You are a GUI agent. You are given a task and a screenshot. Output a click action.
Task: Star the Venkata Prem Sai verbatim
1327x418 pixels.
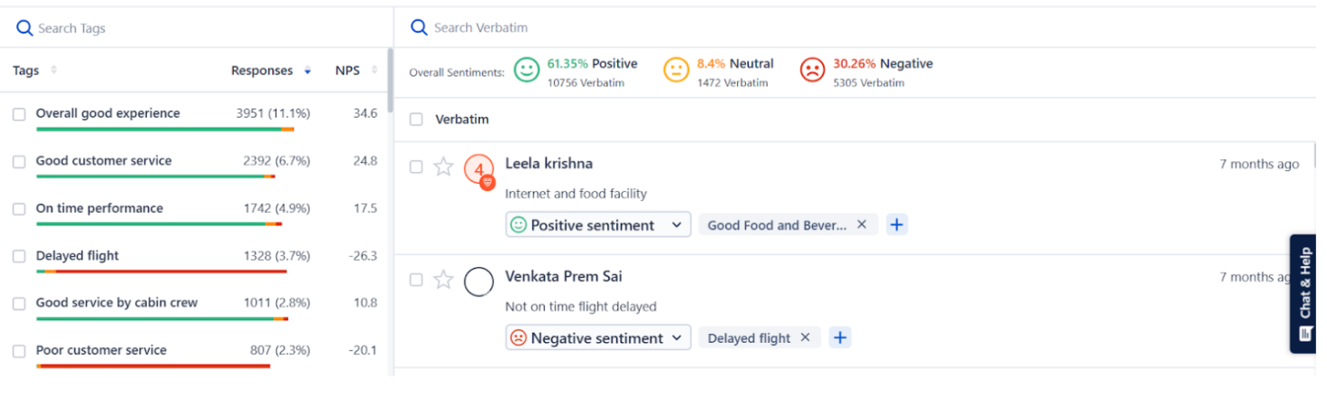pyautogui.click(x=442, y=280)
